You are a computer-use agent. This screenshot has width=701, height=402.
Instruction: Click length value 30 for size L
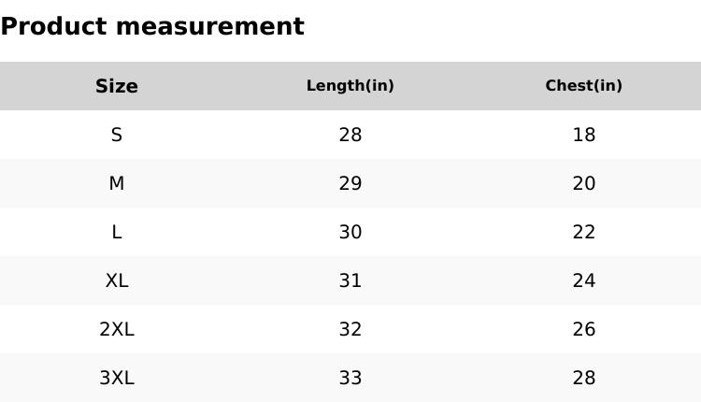350,232
